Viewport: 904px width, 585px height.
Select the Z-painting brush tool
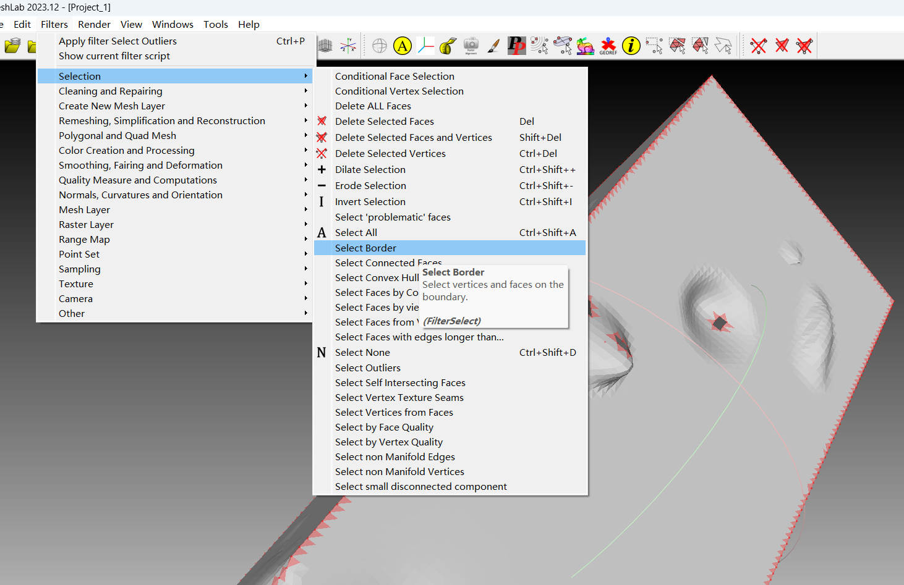tap(493, 46)
